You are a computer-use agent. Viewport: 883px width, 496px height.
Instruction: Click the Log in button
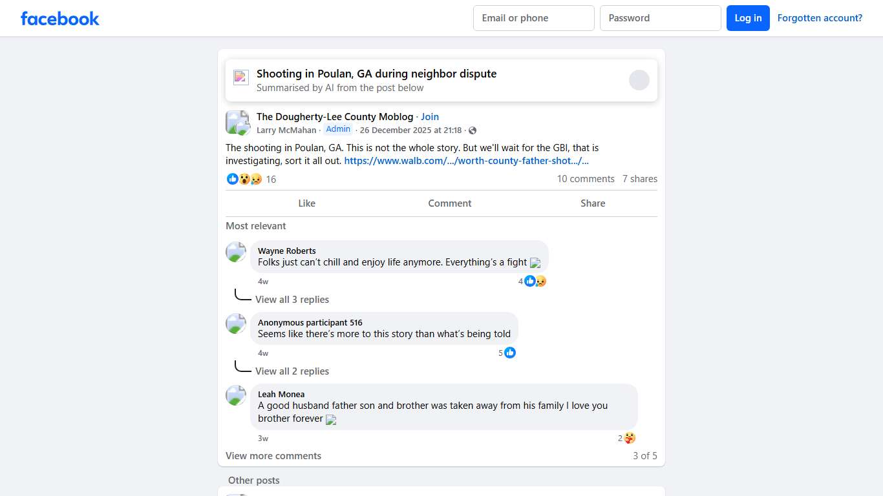pyautogui.click(x=748, y=18)
